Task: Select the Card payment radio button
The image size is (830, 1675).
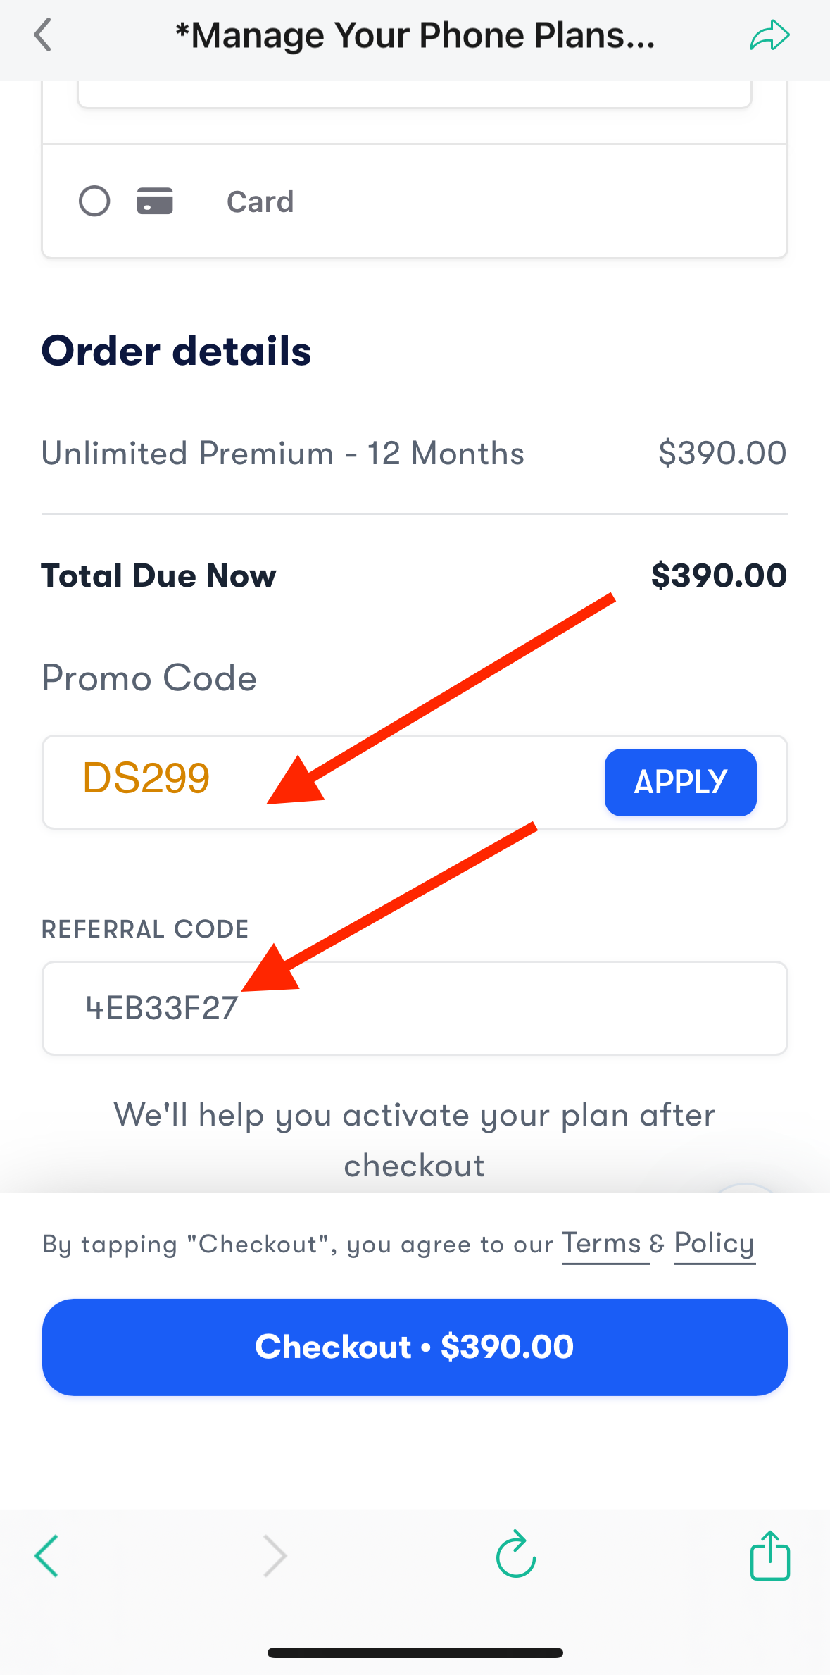Action: (x=94, y=201)
